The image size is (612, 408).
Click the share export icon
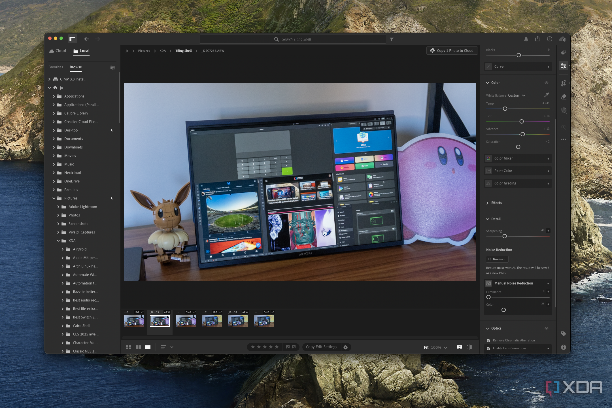pyautogui.click(x=537, y=39)
